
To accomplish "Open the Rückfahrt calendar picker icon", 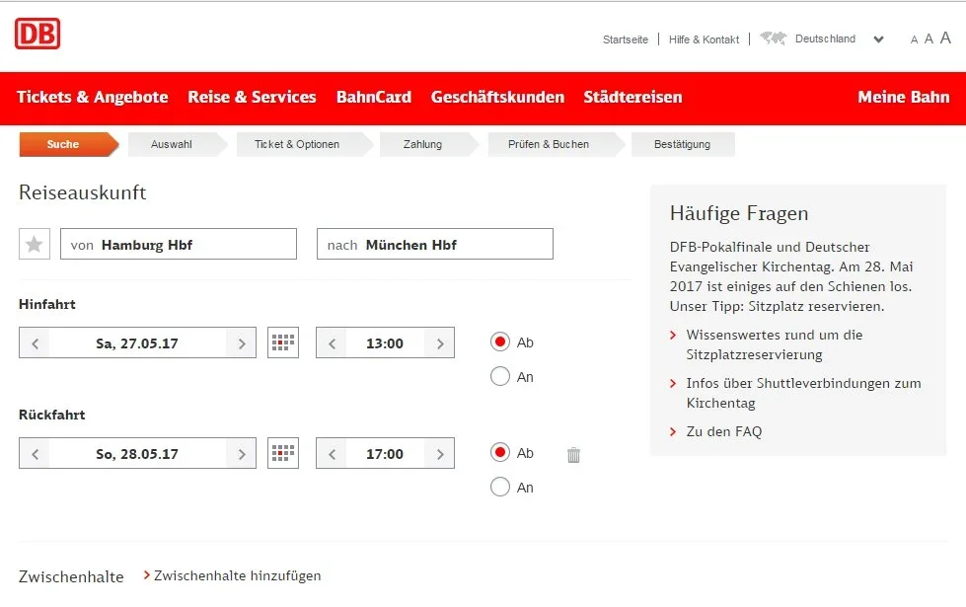I will coord(283,454).
